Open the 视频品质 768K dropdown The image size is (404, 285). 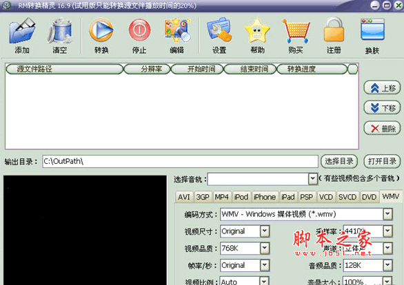(265, 249)
